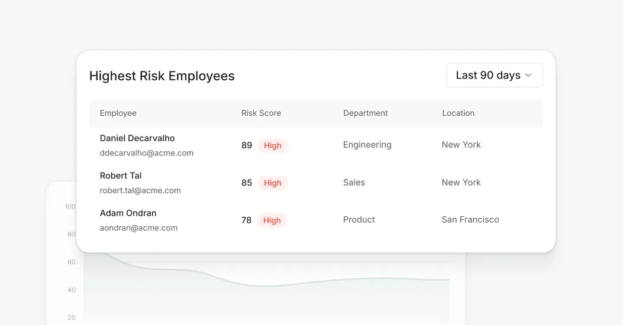Click the Sales department cell

(x=354, y=183)
